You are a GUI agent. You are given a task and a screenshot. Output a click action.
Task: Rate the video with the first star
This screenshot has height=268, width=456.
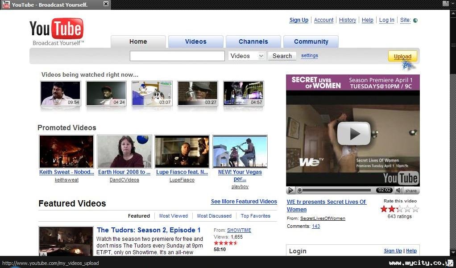384,209
